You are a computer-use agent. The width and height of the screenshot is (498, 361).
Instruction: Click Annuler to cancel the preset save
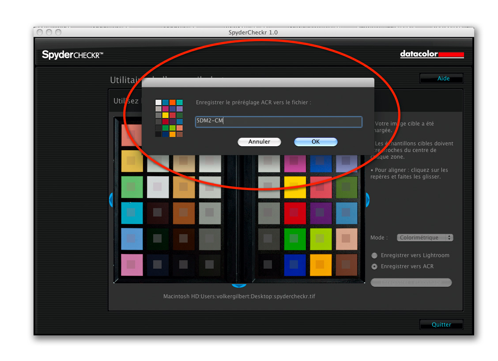click(x=259, y=142)
